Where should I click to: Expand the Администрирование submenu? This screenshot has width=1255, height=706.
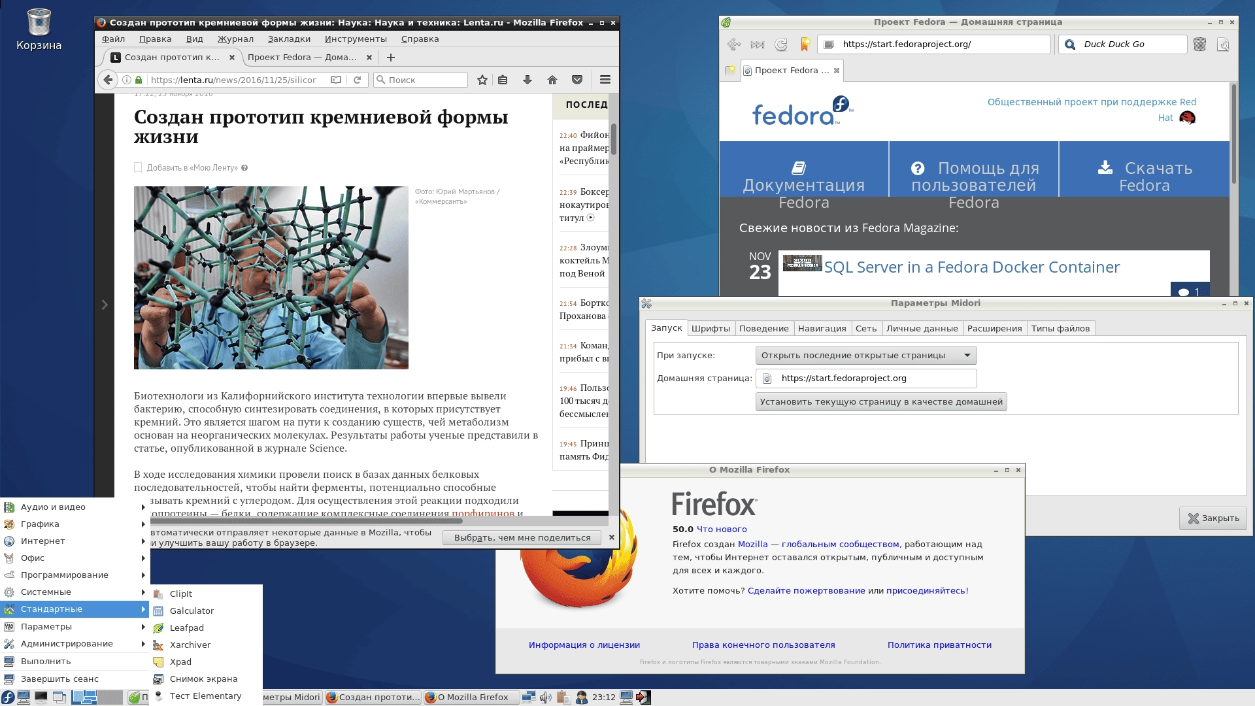tap(75, 644)
